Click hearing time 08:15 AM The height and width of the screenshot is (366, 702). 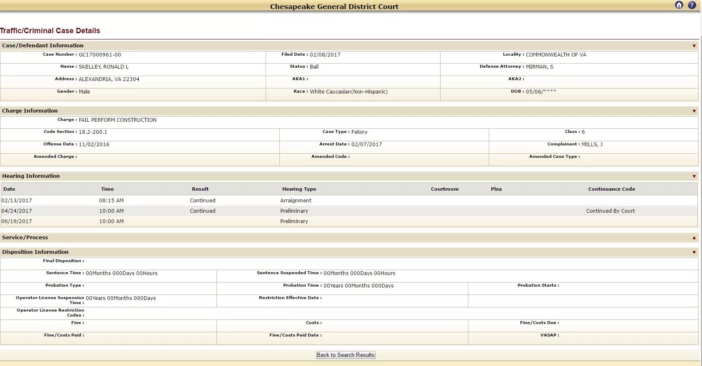click(x=111, y=200)
